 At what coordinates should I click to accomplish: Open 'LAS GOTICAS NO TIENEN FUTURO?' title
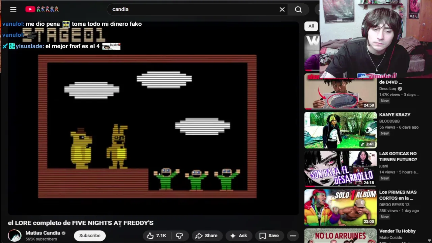point(398,157)
